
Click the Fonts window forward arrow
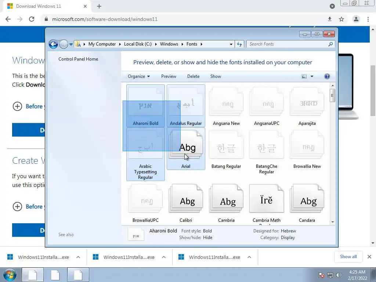point(64,44)
